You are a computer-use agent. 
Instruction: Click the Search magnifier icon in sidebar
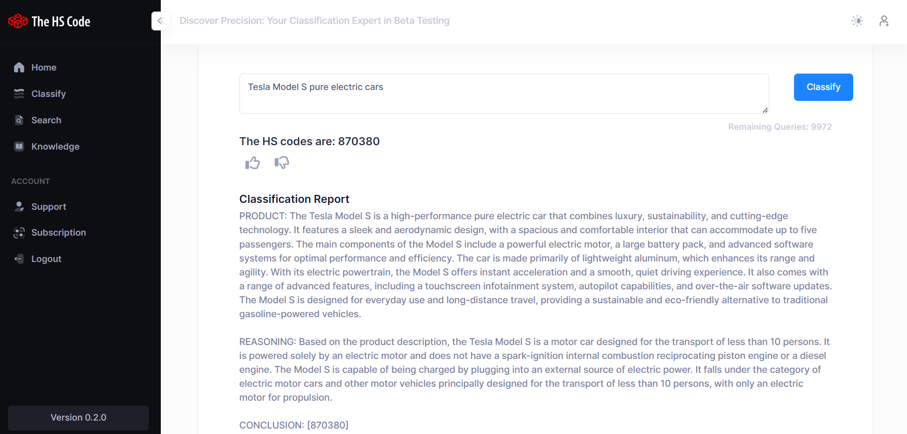tap(19, 120)
